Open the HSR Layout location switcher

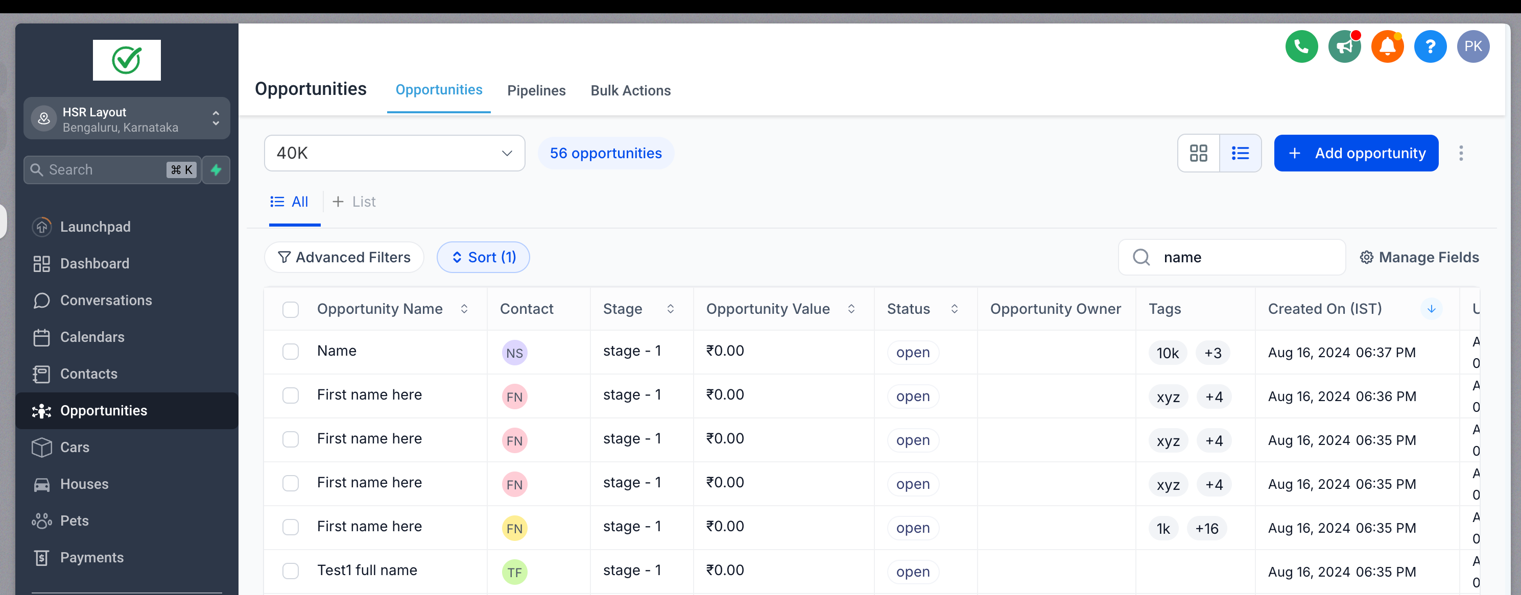coord(126,119)
